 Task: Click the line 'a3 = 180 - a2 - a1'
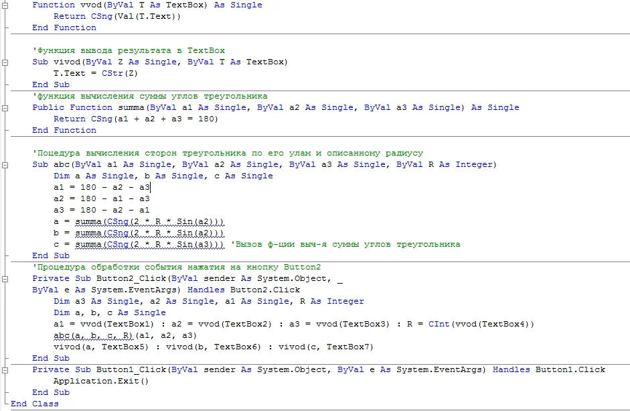click(x=102, y=210)
